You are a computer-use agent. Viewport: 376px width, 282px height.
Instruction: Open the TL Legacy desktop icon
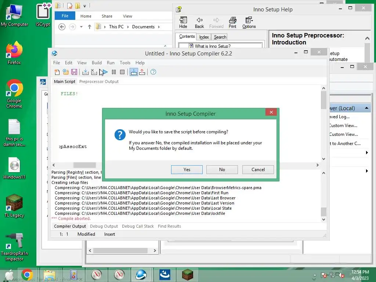click(x=14, y=206)
